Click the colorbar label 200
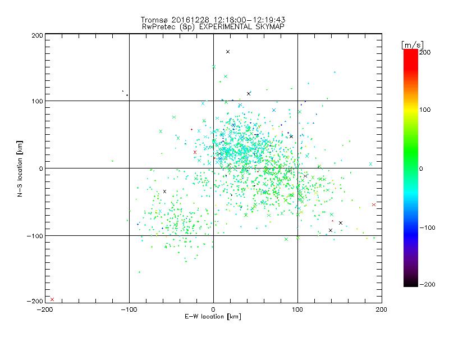 [x=425, y=52]
